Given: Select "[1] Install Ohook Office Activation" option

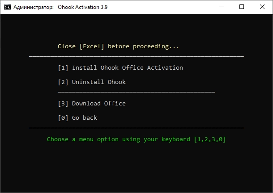Looking at the screenshot, I should [x=120, y=68].
